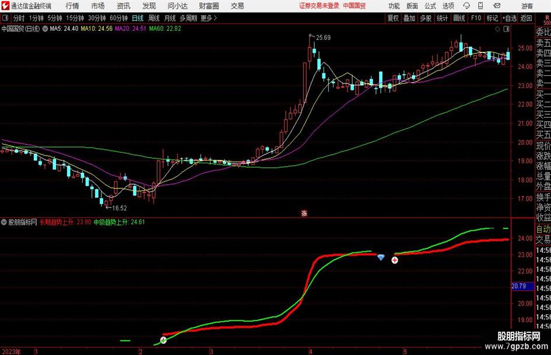Image resolution: width=551 pixels, height=355 pixels.
Task: Add stock via +自选 button
Action: 510,18
